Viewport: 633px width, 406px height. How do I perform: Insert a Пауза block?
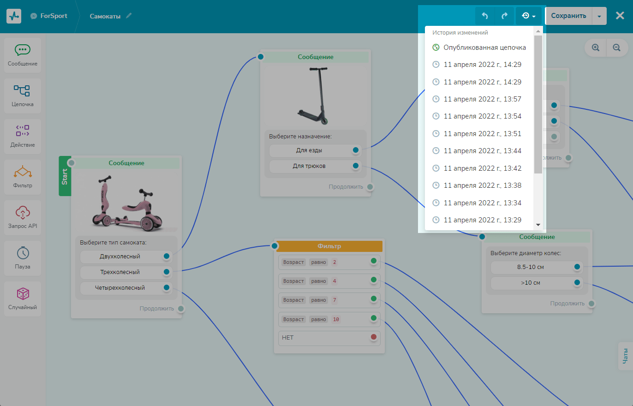[23, 258]
